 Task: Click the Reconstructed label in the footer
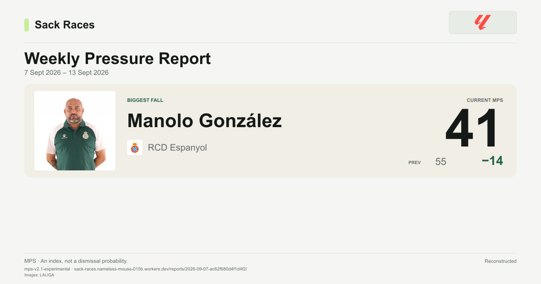[x=500, y=261]
